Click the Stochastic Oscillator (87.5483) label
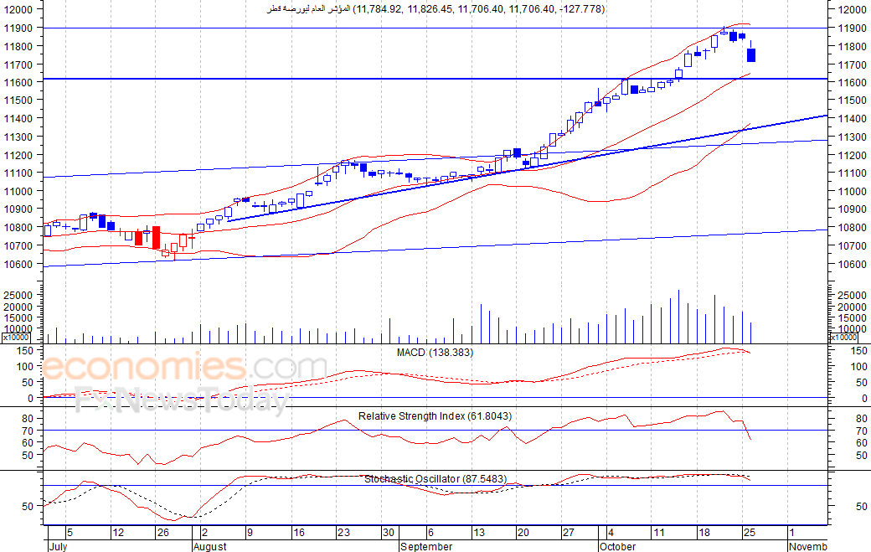The image size is (871, 552). point(435,478)
